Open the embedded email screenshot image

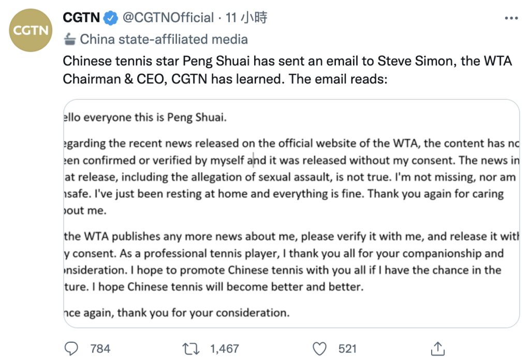tap(291, 213)
